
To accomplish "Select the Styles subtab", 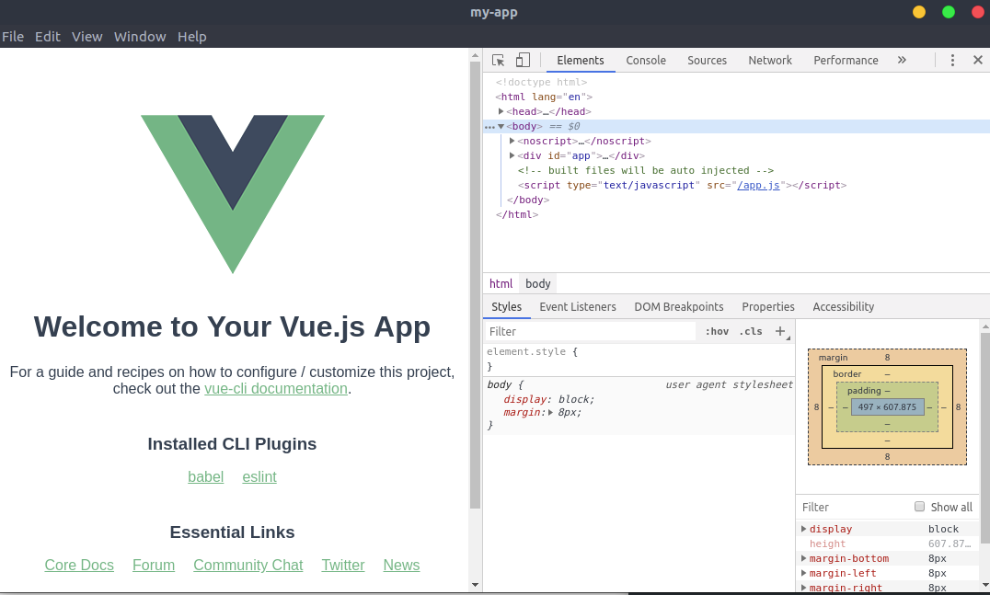I will click(x=506, y=306).
